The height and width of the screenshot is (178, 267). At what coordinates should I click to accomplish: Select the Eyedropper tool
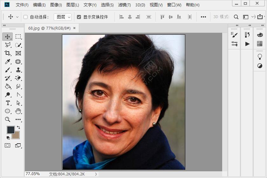tap(8, 61)
